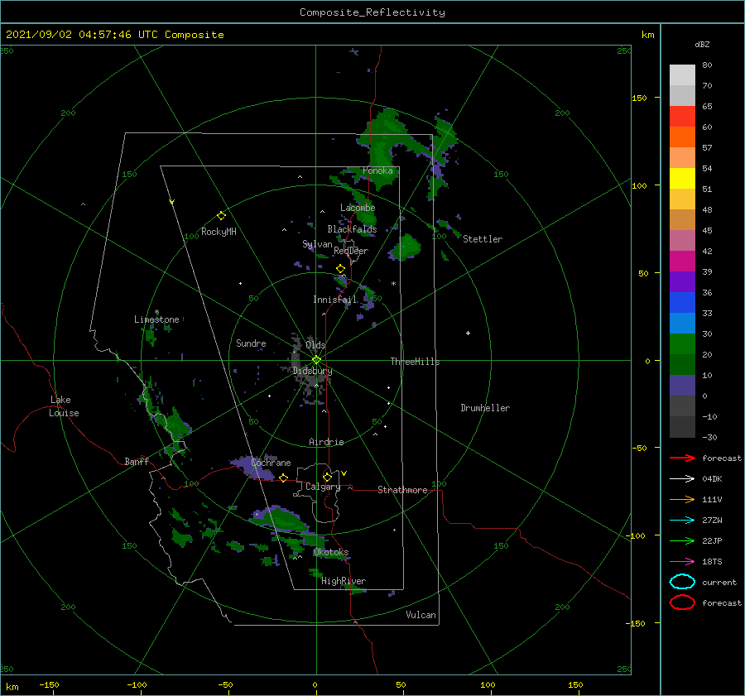Click the Didsbury label
Screen dimensions: 745x696
(312, 371)
